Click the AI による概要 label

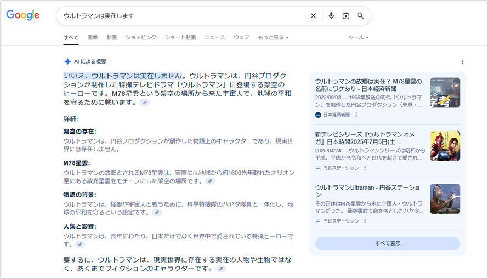(x=90, y=61)
